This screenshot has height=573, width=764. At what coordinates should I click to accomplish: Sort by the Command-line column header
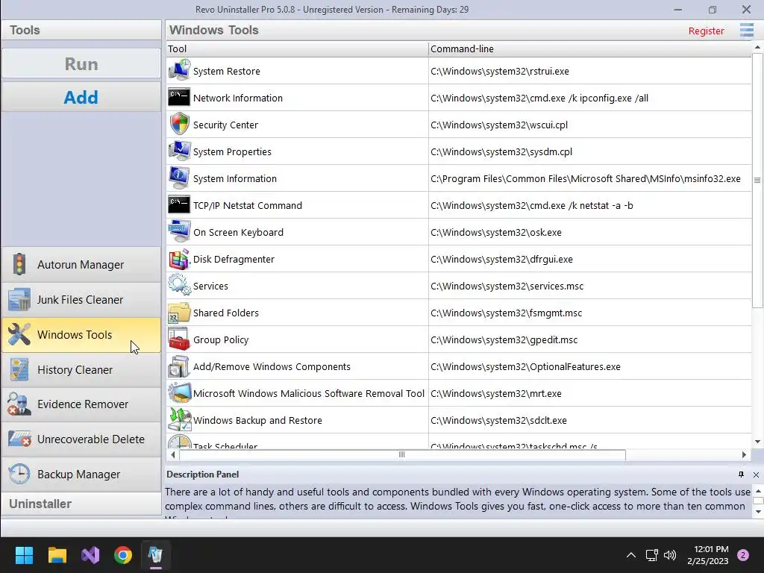(x=589, y=48)
